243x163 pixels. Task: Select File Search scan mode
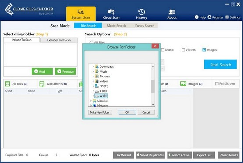[x=88, y=26]
